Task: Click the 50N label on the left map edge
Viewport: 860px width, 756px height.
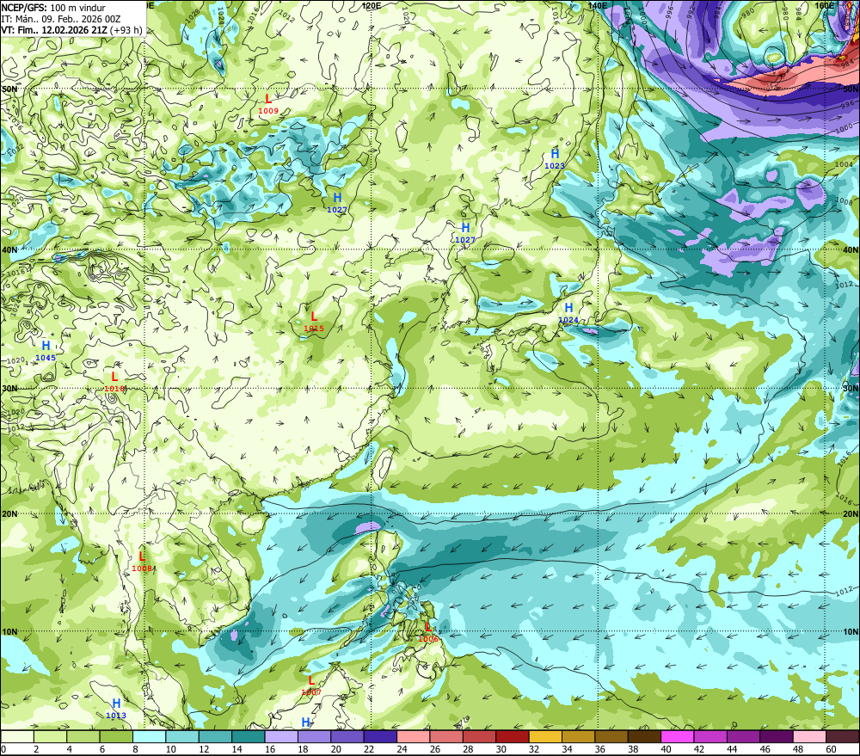Action: pyautogui.click(x=9, y=89)
